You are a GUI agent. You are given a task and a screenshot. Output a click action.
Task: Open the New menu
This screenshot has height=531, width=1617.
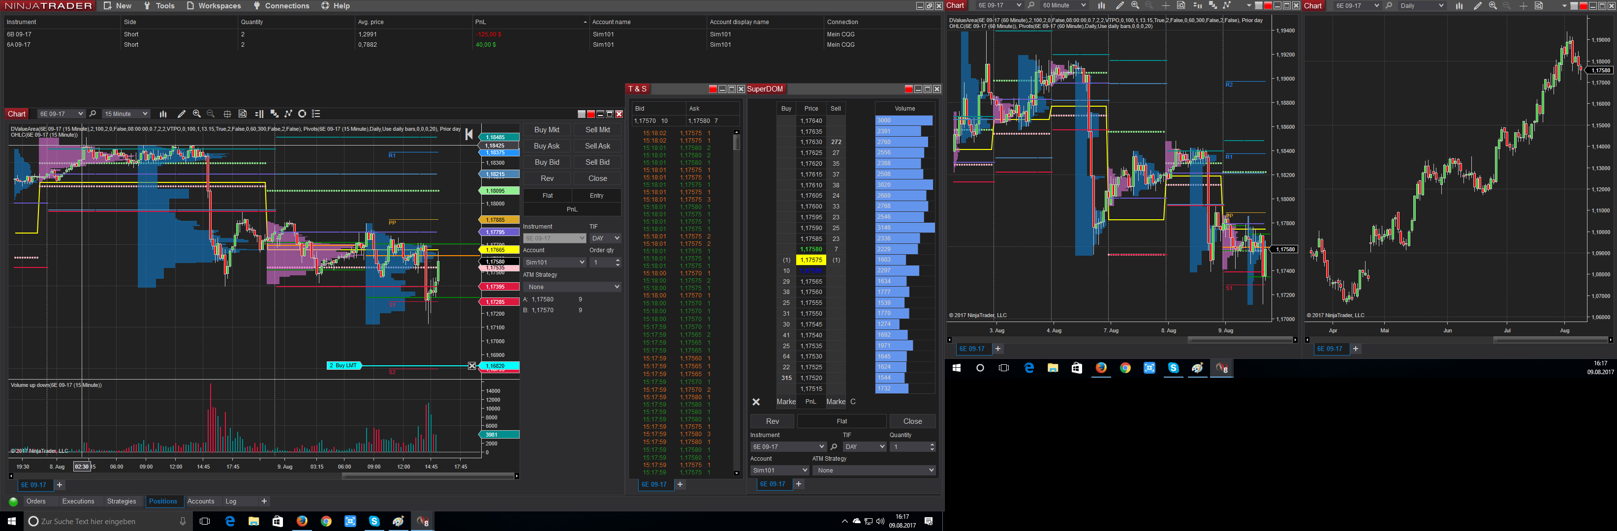118,5
